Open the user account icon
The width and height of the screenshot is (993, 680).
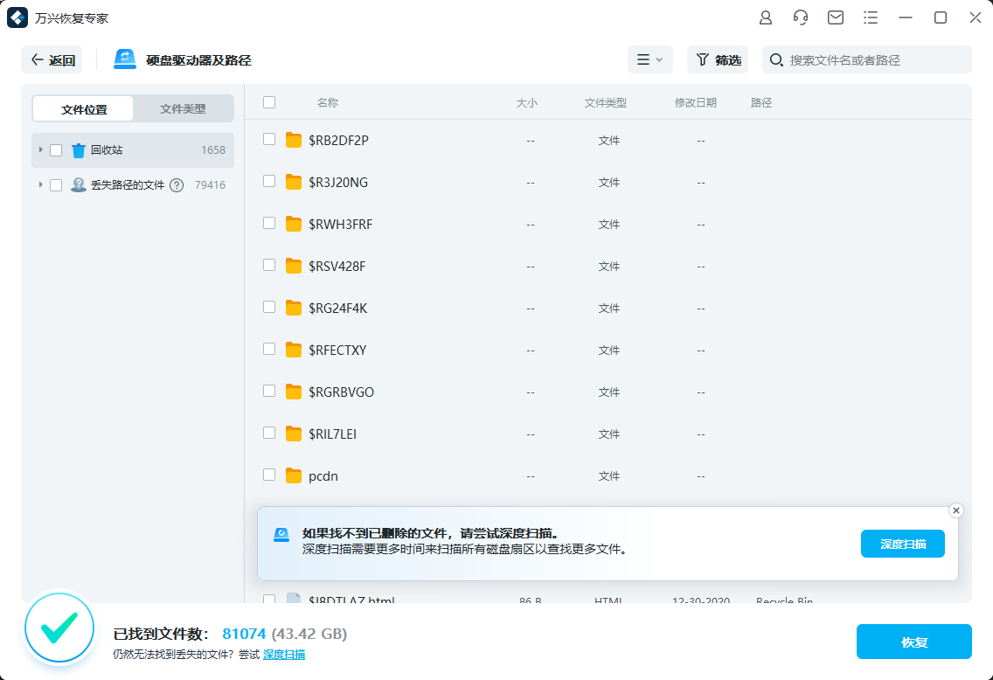click(x=765, y=17)
